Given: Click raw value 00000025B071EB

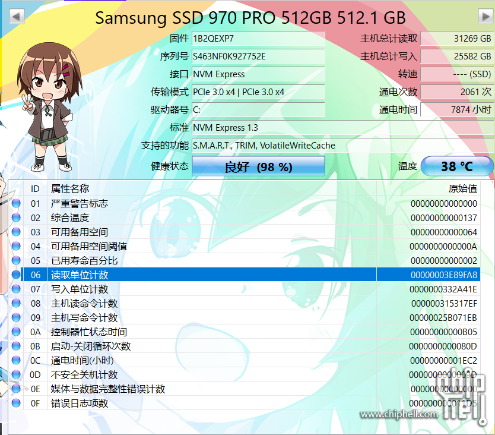Looking at the screenshot, I should click(x=443, y=318).
